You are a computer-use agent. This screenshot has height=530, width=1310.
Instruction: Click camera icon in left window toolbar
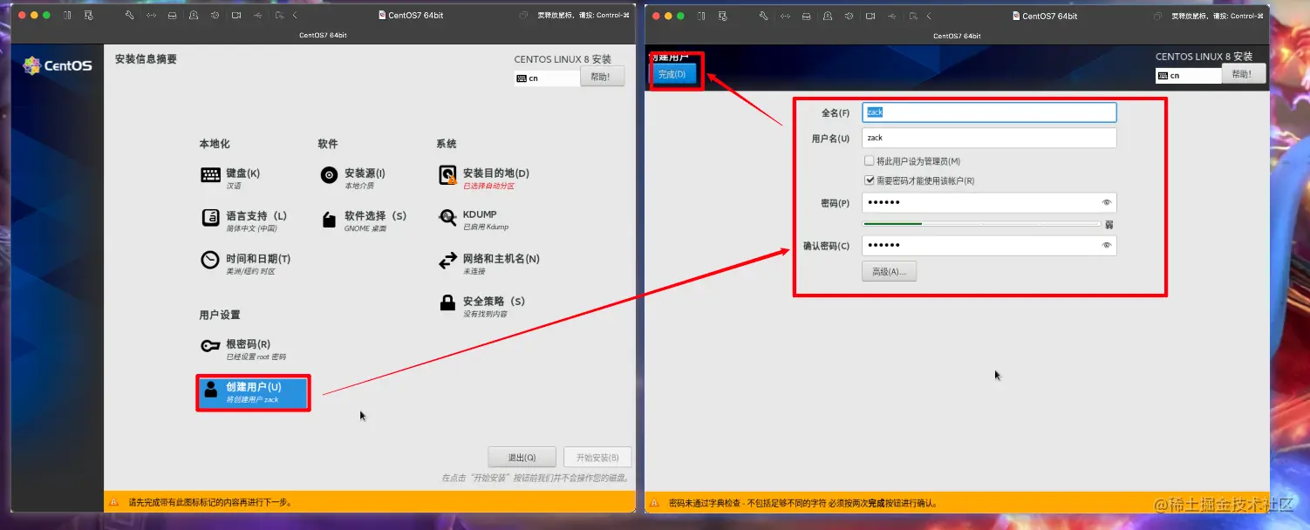tap(235, 16)
